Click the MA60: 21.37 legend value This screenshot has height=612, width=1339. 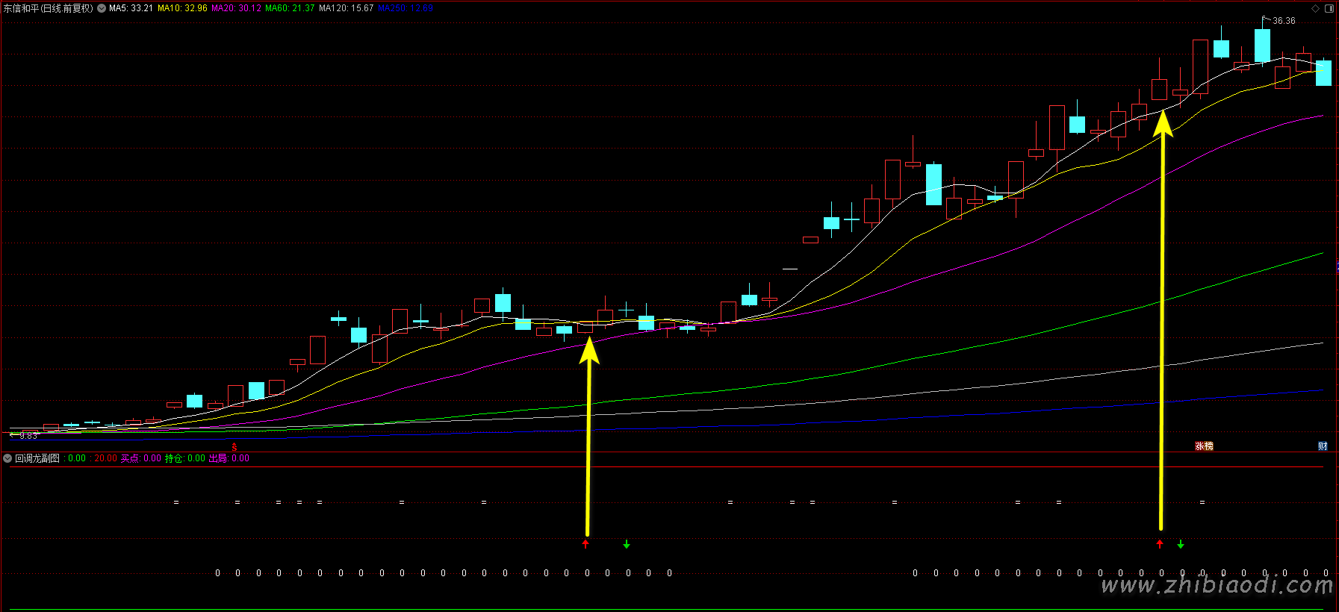[x=290, y=8]
